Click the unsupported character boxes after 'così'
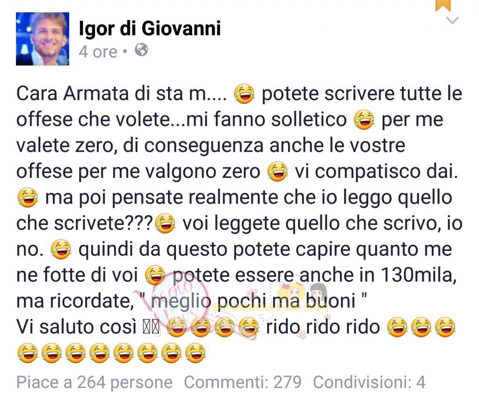The image size is (479, 396). tap(152, 328)
